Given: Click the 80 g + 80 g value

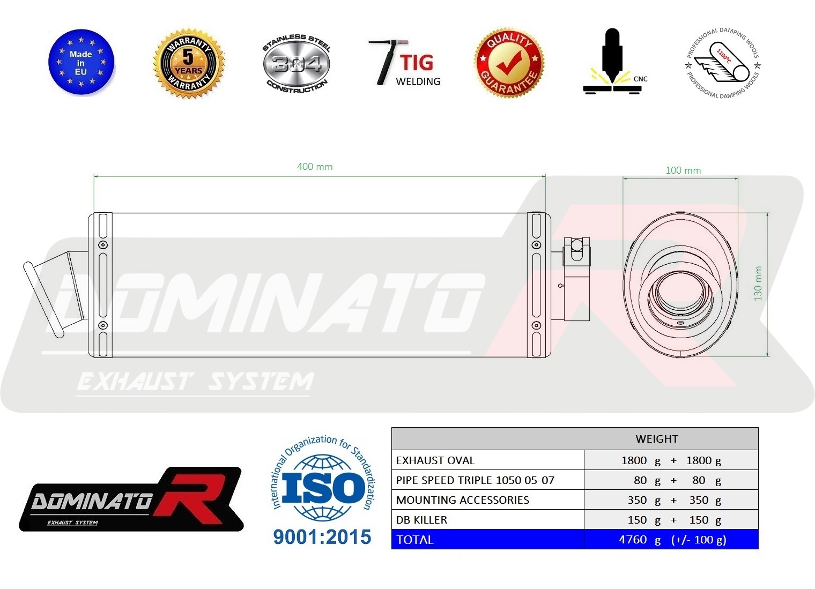Looking at the screenshot, I should (x=678, y=480).
